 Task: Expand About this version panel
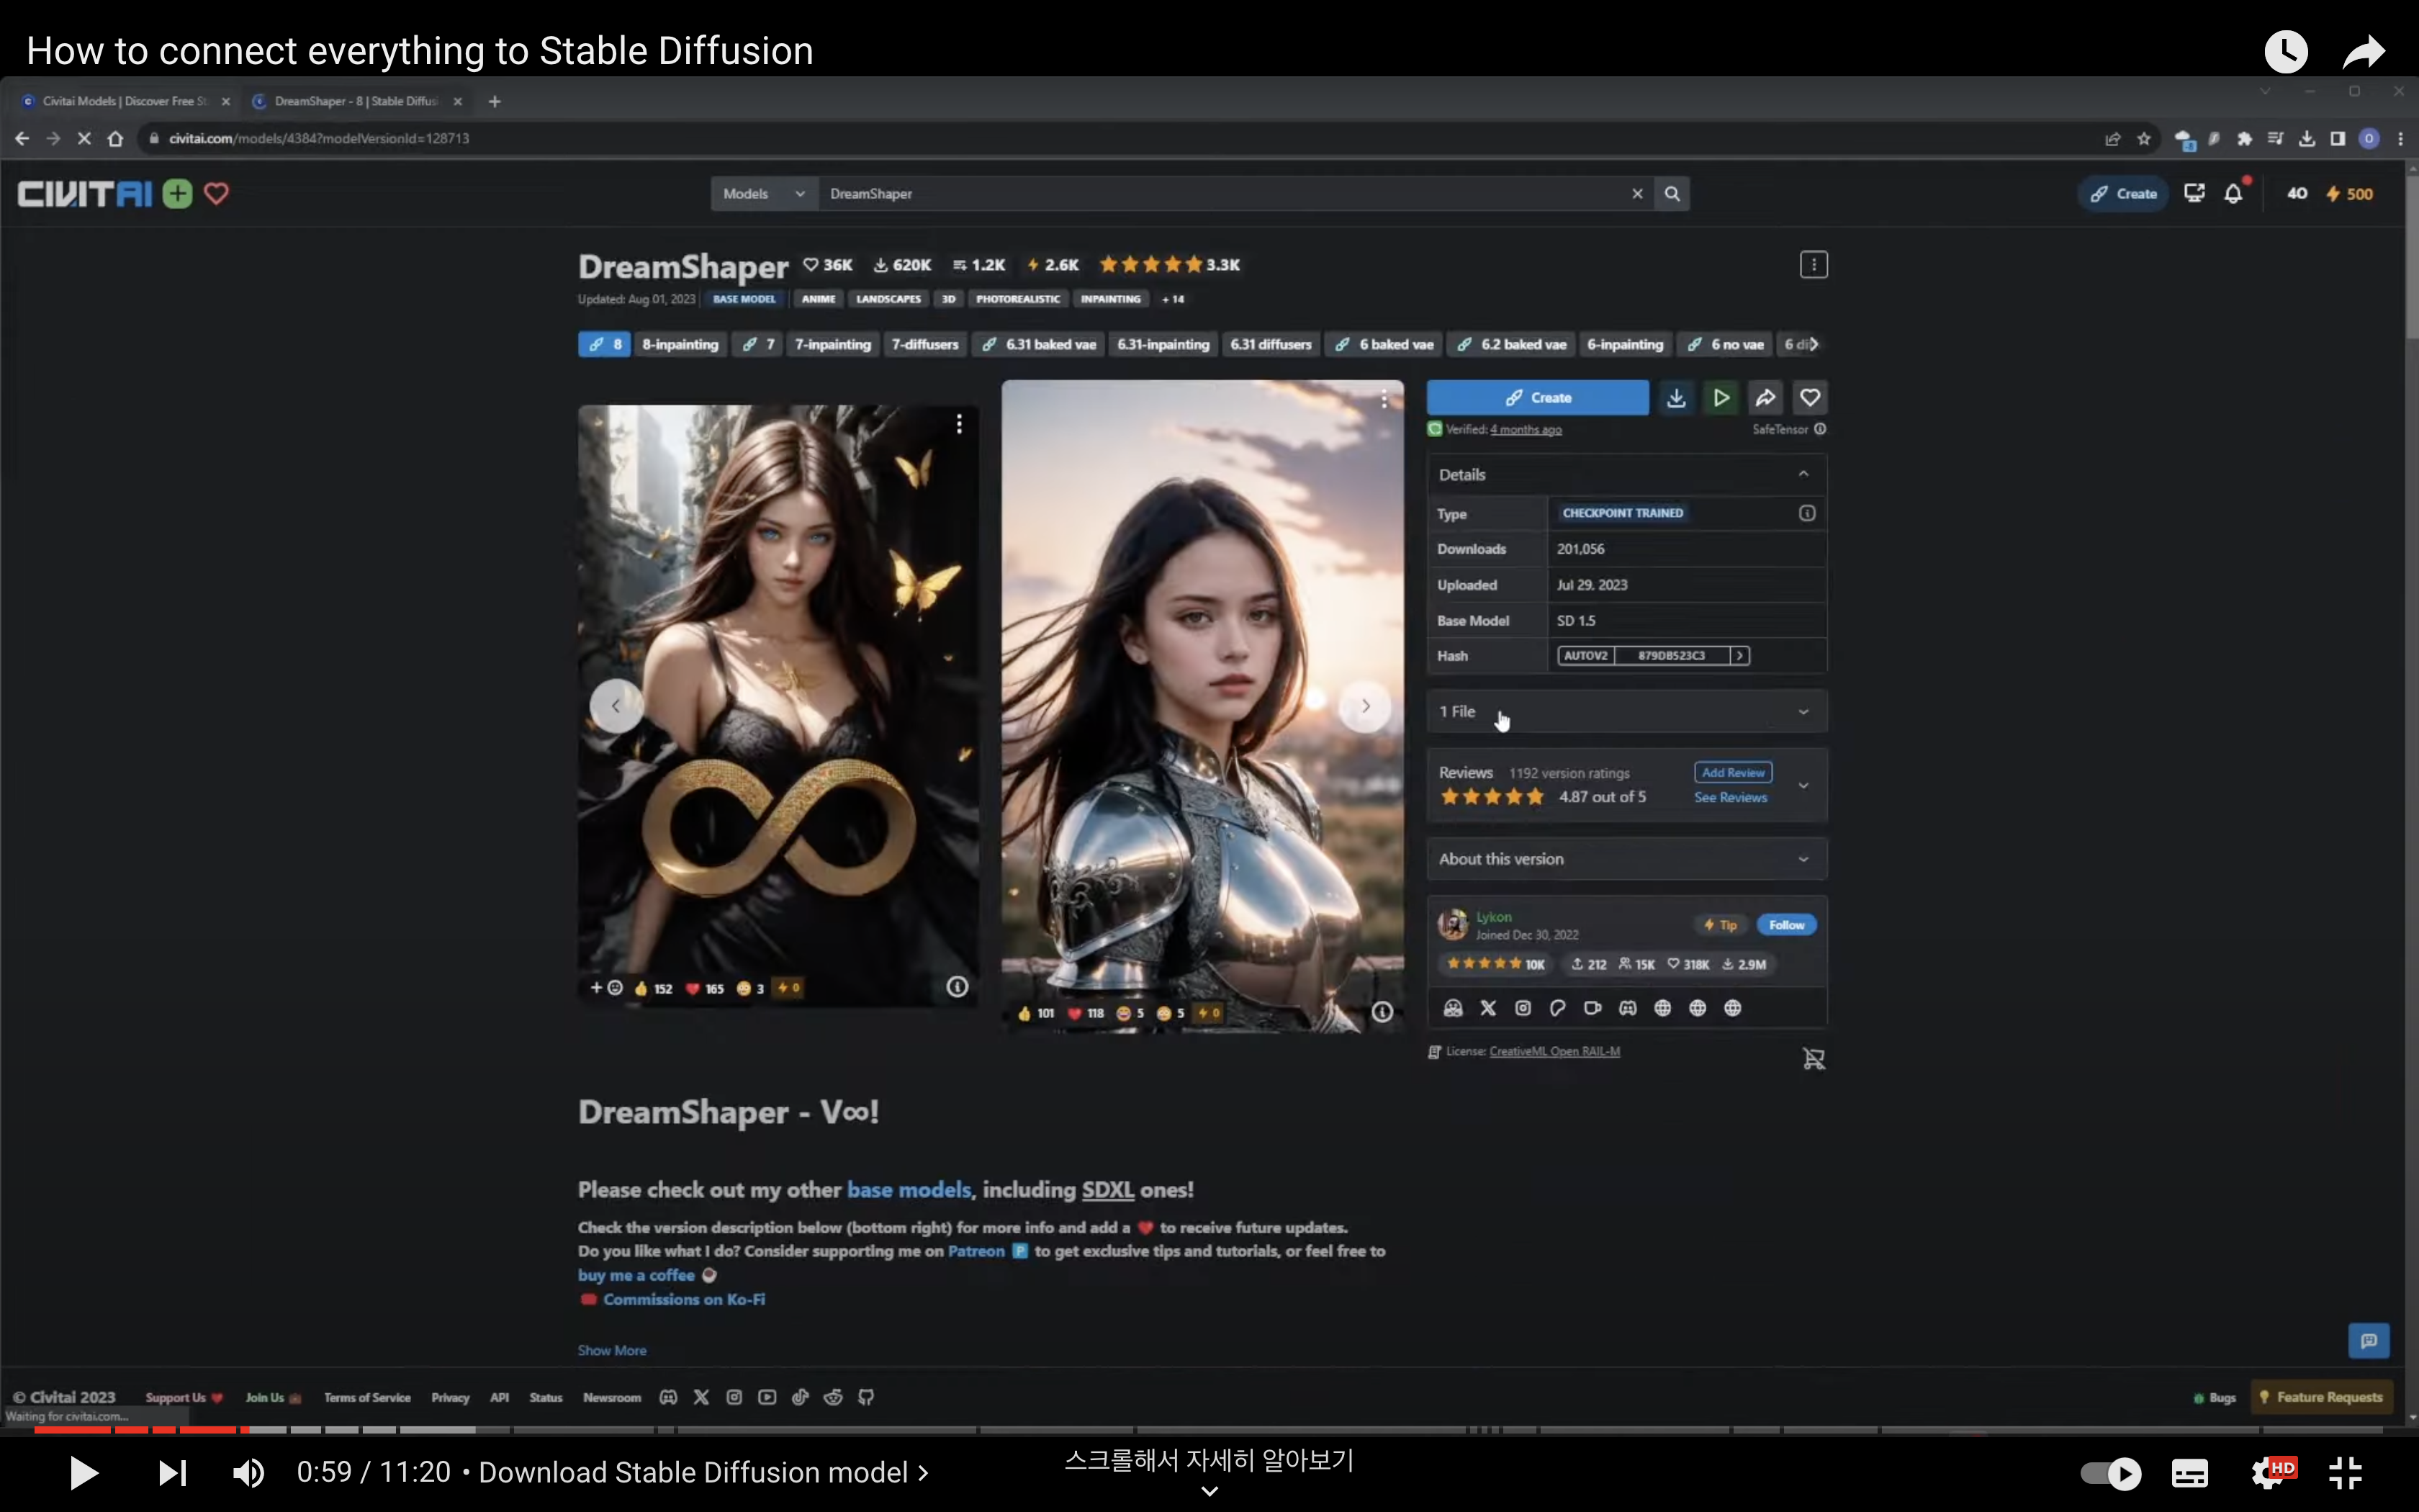(1626, 859)
